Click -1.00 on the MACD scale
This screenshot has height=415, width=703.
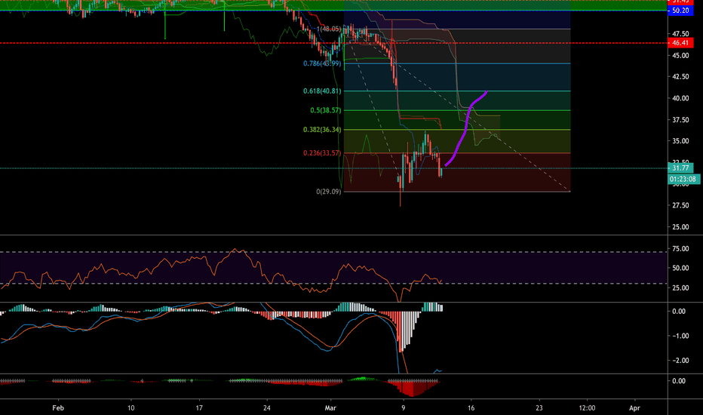coord(679,336)
